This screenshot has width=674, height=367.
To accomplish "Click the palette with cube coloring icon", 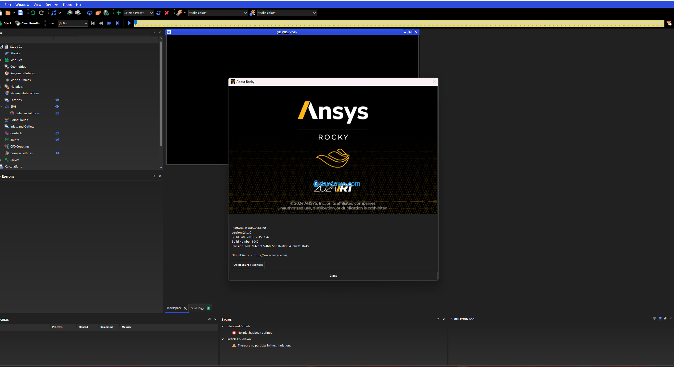I will pyautogui.click(x=253, y=13).
